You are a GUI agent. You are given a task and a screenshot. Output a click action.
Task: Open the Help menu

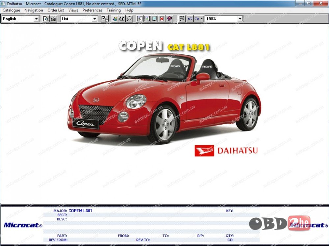tap(129, 10)
